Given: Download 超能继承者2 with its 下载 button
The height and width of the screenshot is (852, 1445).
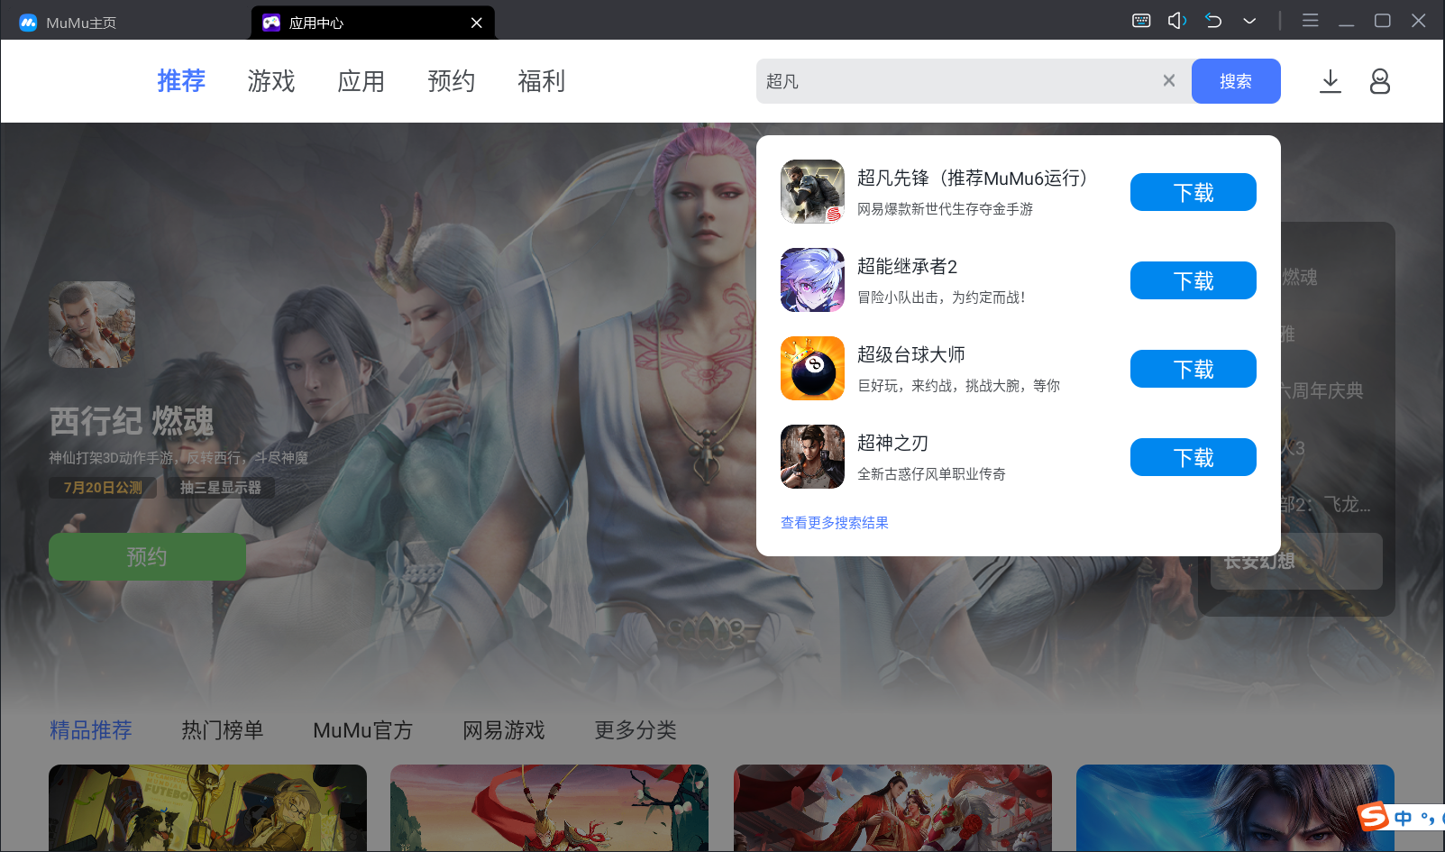Looking at the screenshot, I should [1193, 280].
